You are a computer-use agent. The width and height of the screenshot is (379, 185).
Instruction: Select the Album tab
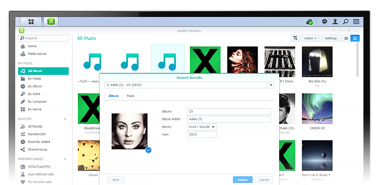tap(114, 96)
